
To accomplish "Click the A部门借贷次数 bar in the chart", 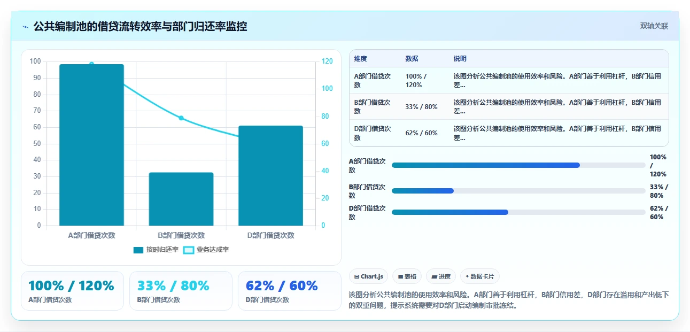I will [x=91, y=145].
